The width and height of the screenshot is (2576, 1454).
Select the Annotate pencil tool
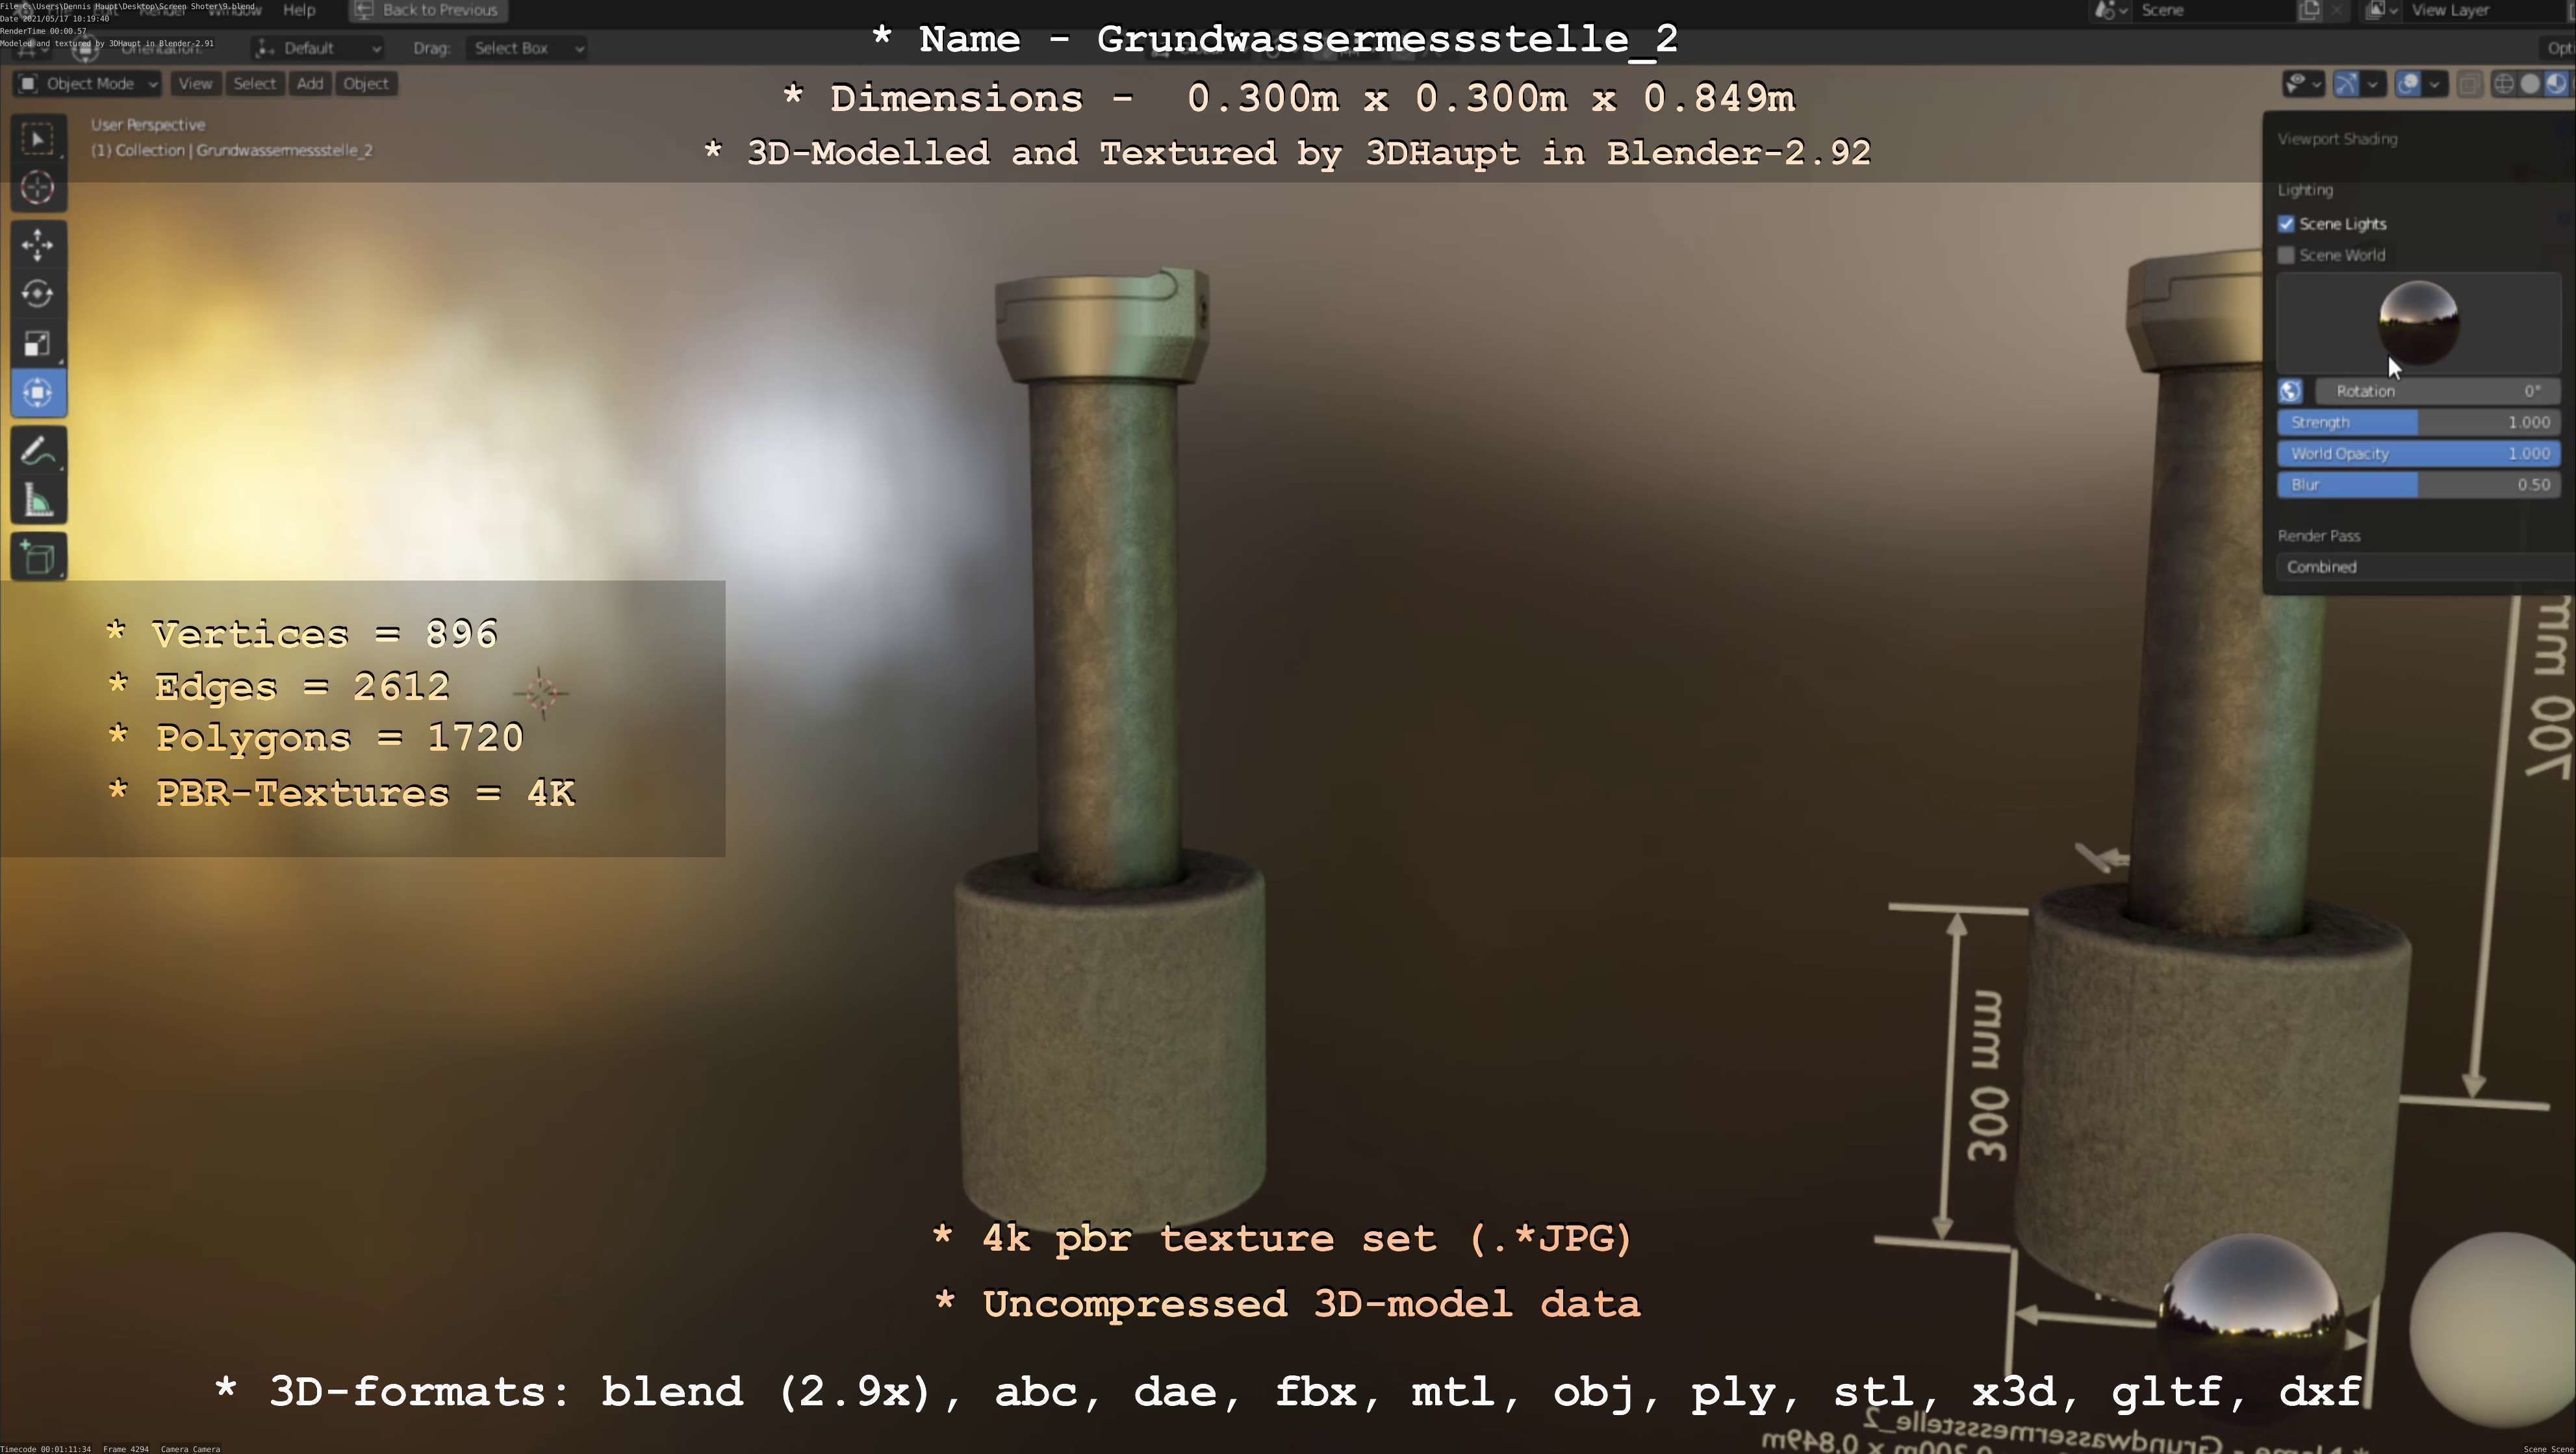coord(38,452)
